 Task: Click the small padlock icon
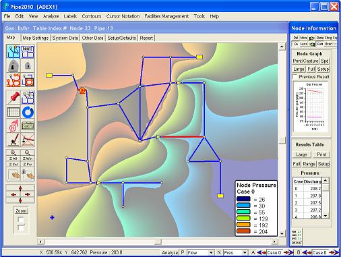(28, 65)
